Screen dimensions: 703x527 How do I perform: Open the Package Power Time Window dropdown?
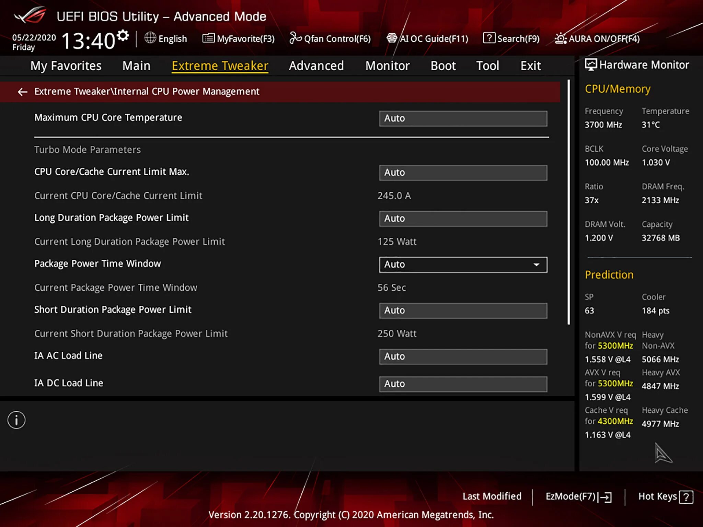(x=463, y=265)
